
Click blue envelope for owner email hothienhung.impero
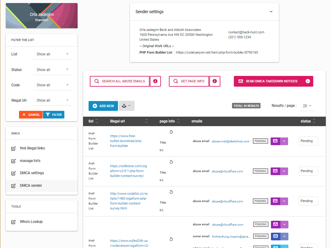click(x=276, y=236)
